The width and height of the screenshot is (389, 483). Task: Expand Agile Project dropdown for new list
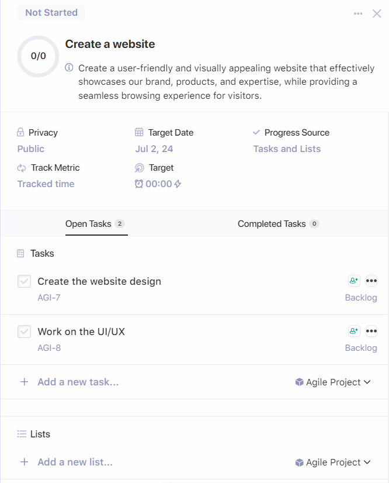(333, 462)
